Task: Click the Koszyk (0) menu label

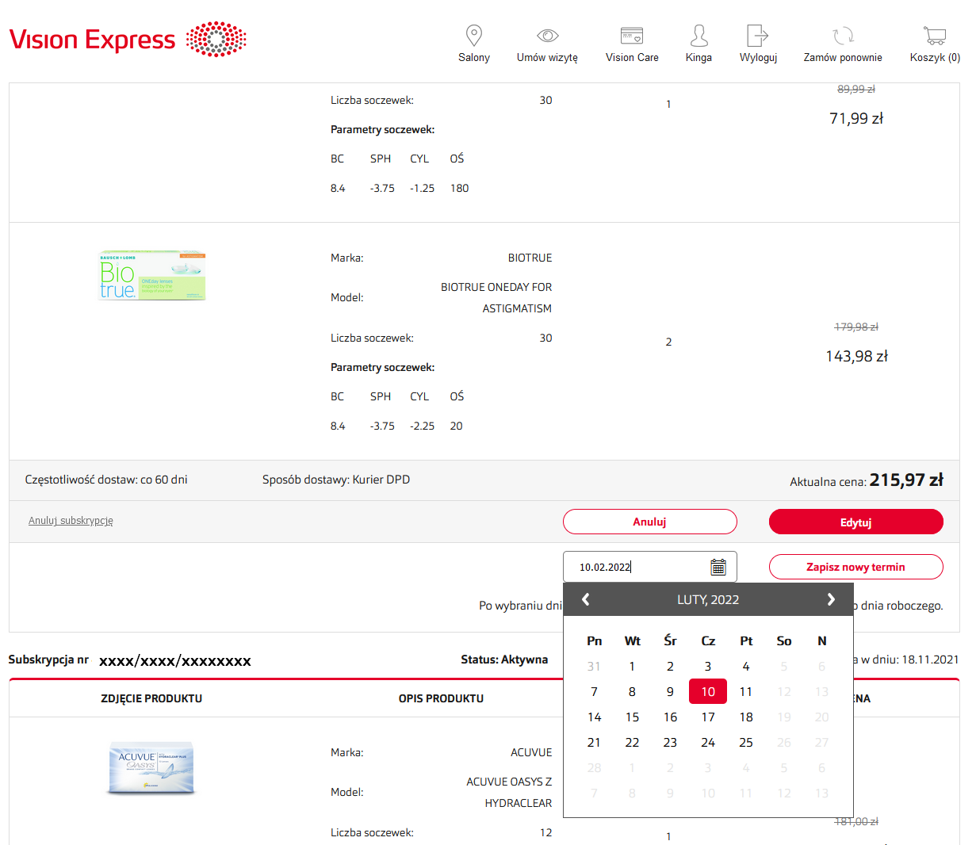Action: [935, 58]
